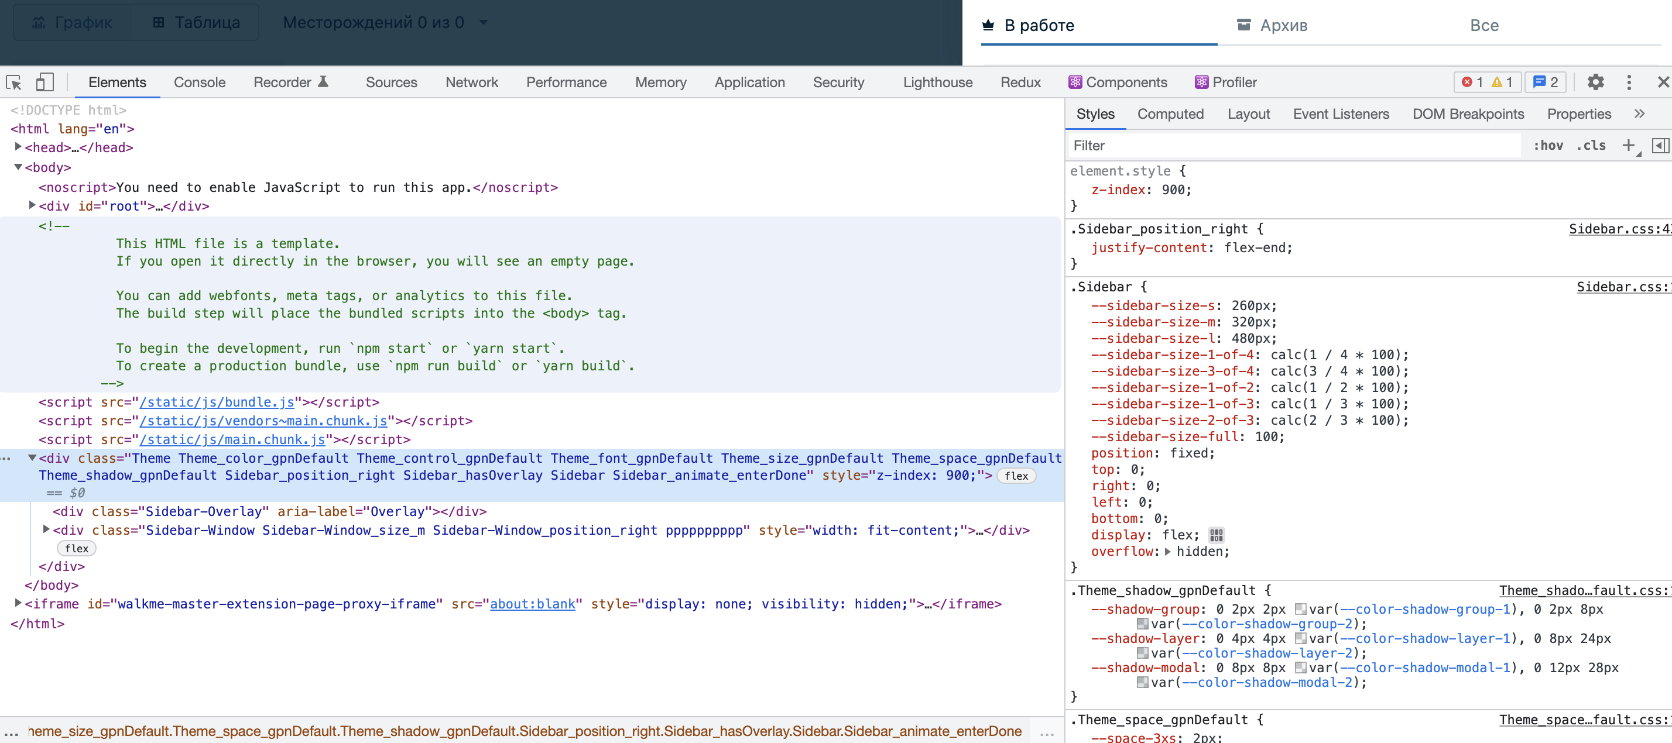Image resolution: width=1672 pixels, height=743 pixels.
Task: Click the styles Filter input field
Action: [1291, 145]
